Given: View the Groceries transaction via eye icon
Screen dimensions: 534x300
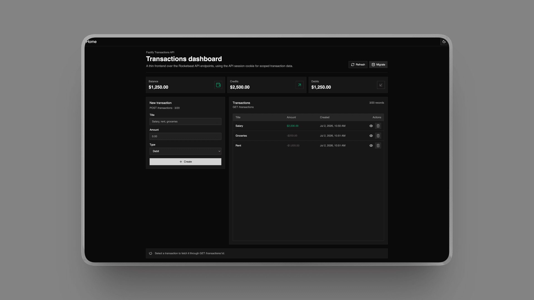Looking at the screenshot, I should click(371, 136).
